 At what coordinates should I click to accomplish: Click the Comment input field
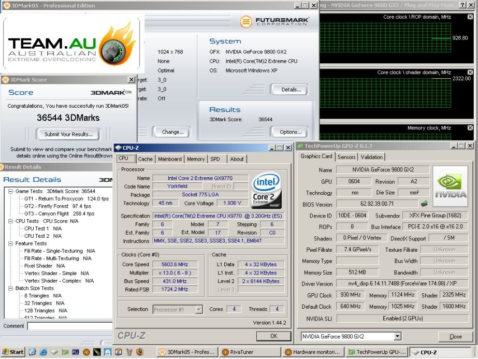click(x=70, y=326)
